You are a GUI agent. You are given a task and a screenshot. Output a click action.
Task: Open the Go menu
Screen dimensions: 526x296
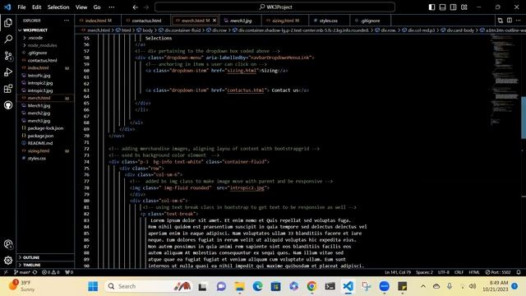97,7
